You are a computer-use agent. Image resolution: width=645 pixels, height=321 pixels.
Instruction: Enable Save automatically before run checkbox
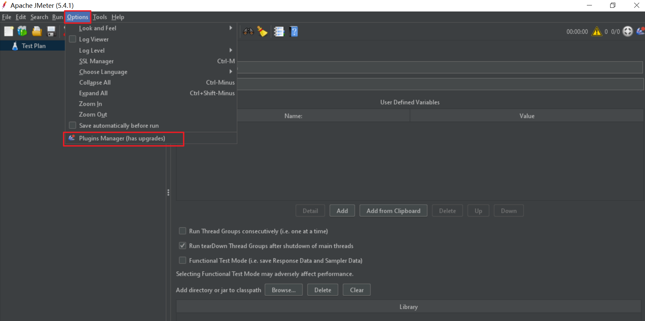point(72,125)
